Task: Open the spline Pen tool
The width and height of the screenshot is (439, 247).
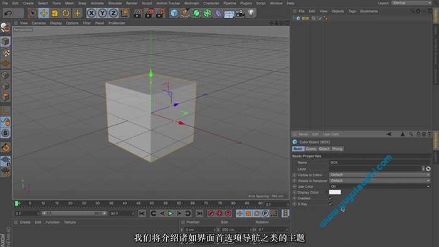Action: click(x=185, y=13)
